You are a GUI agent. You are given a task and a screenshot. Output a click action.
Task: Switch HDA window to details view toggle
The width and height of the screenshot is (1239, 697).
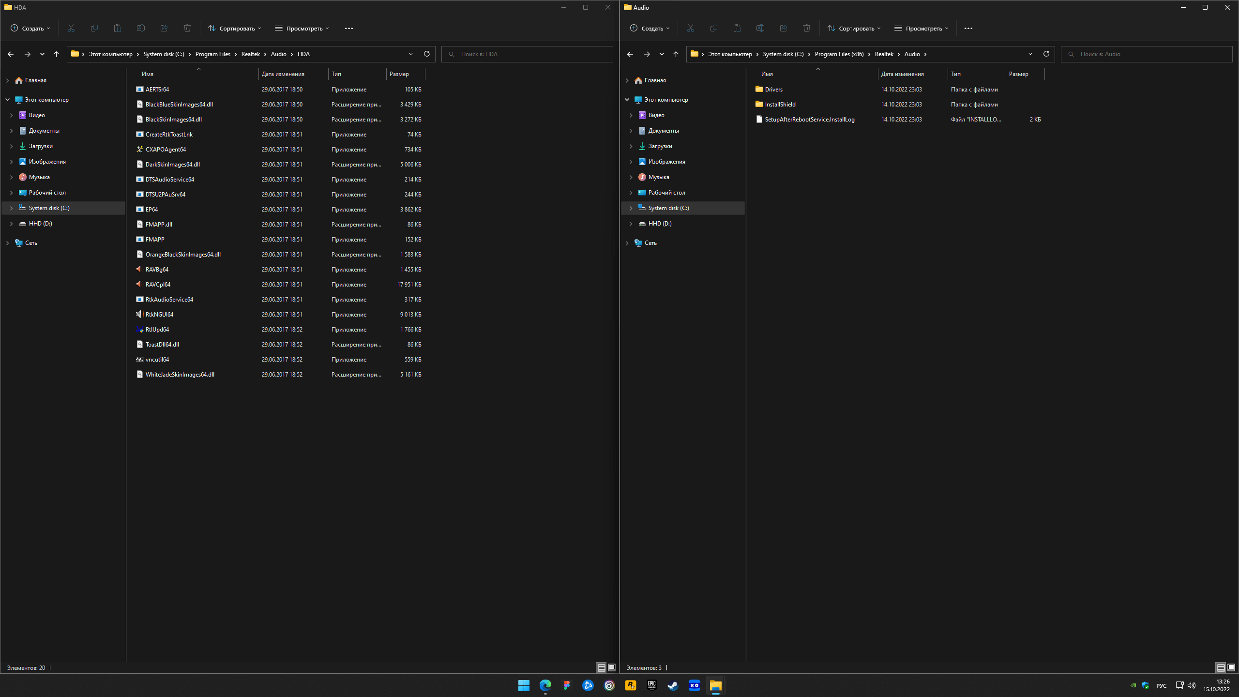tap(601, 667)
